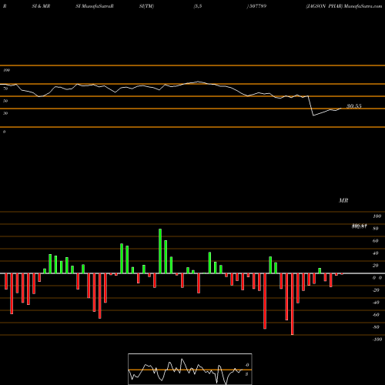
Task: Click the MR right axis label -40
Action: (376, 303)
